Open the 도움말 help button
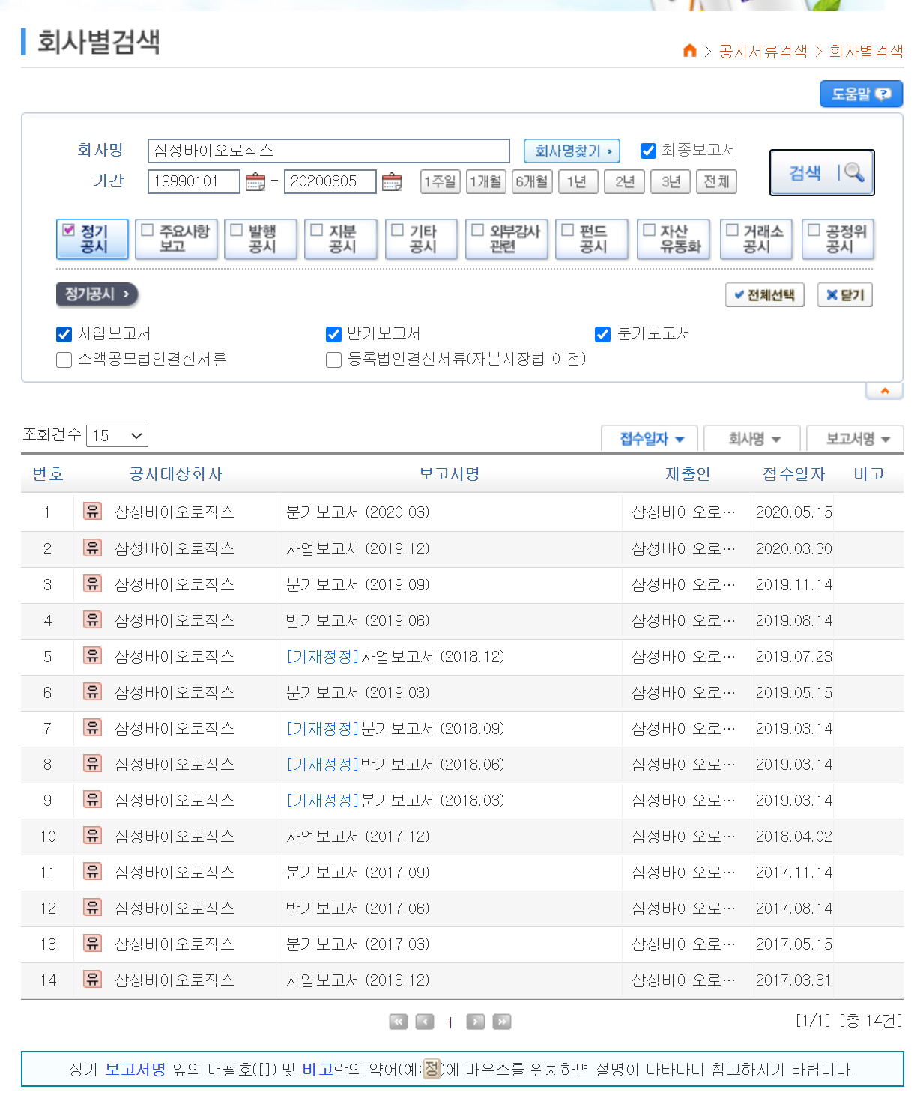The width and height of the screenshot is (917, 1104). [x=861, y=94]
